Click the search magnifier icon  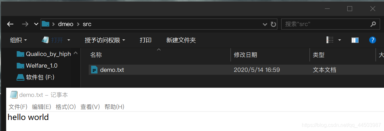pyautogui.click(x=373, y=24)
